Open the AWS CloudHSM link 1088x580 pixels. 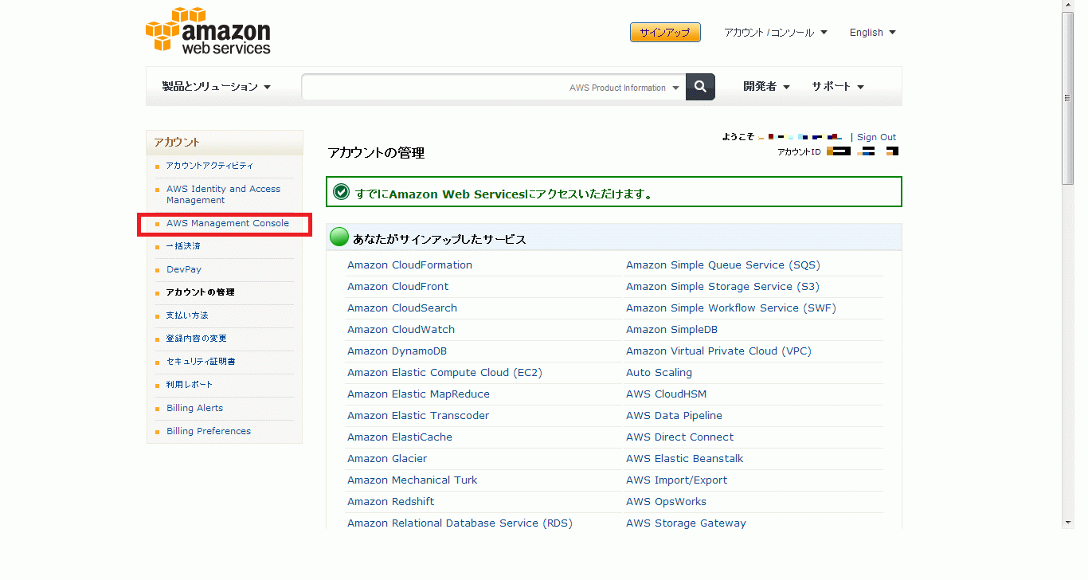point(667,394)
